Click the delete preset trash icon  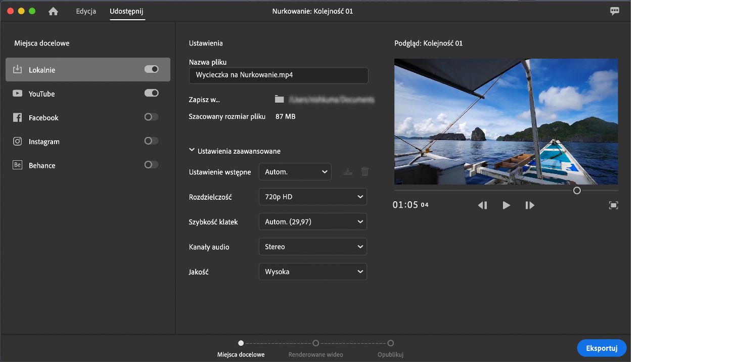click(x=364, y=172)
